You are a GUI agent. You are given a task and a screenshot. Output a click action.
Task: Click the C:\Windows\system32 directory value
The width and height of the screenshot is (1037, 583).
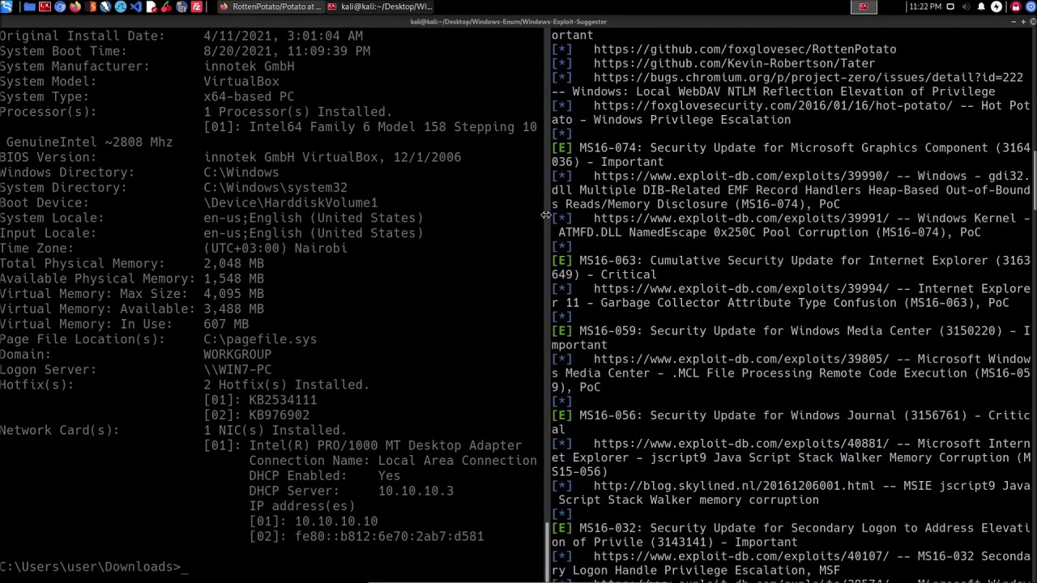(x=275, y=188)
